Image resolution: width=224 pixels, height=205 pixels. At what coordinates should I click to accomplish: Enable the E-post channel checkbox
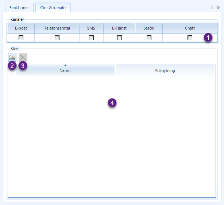pos(21,38)
